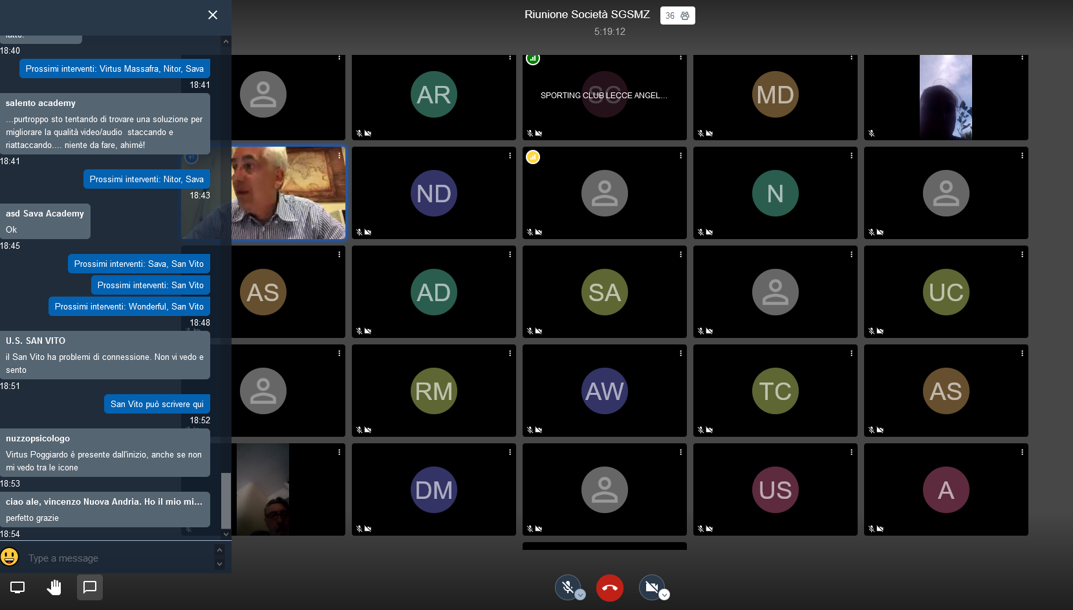Open three-dot menu on the AR tile
Viewport: 1073px width, 610px height.
coord(510,58)
